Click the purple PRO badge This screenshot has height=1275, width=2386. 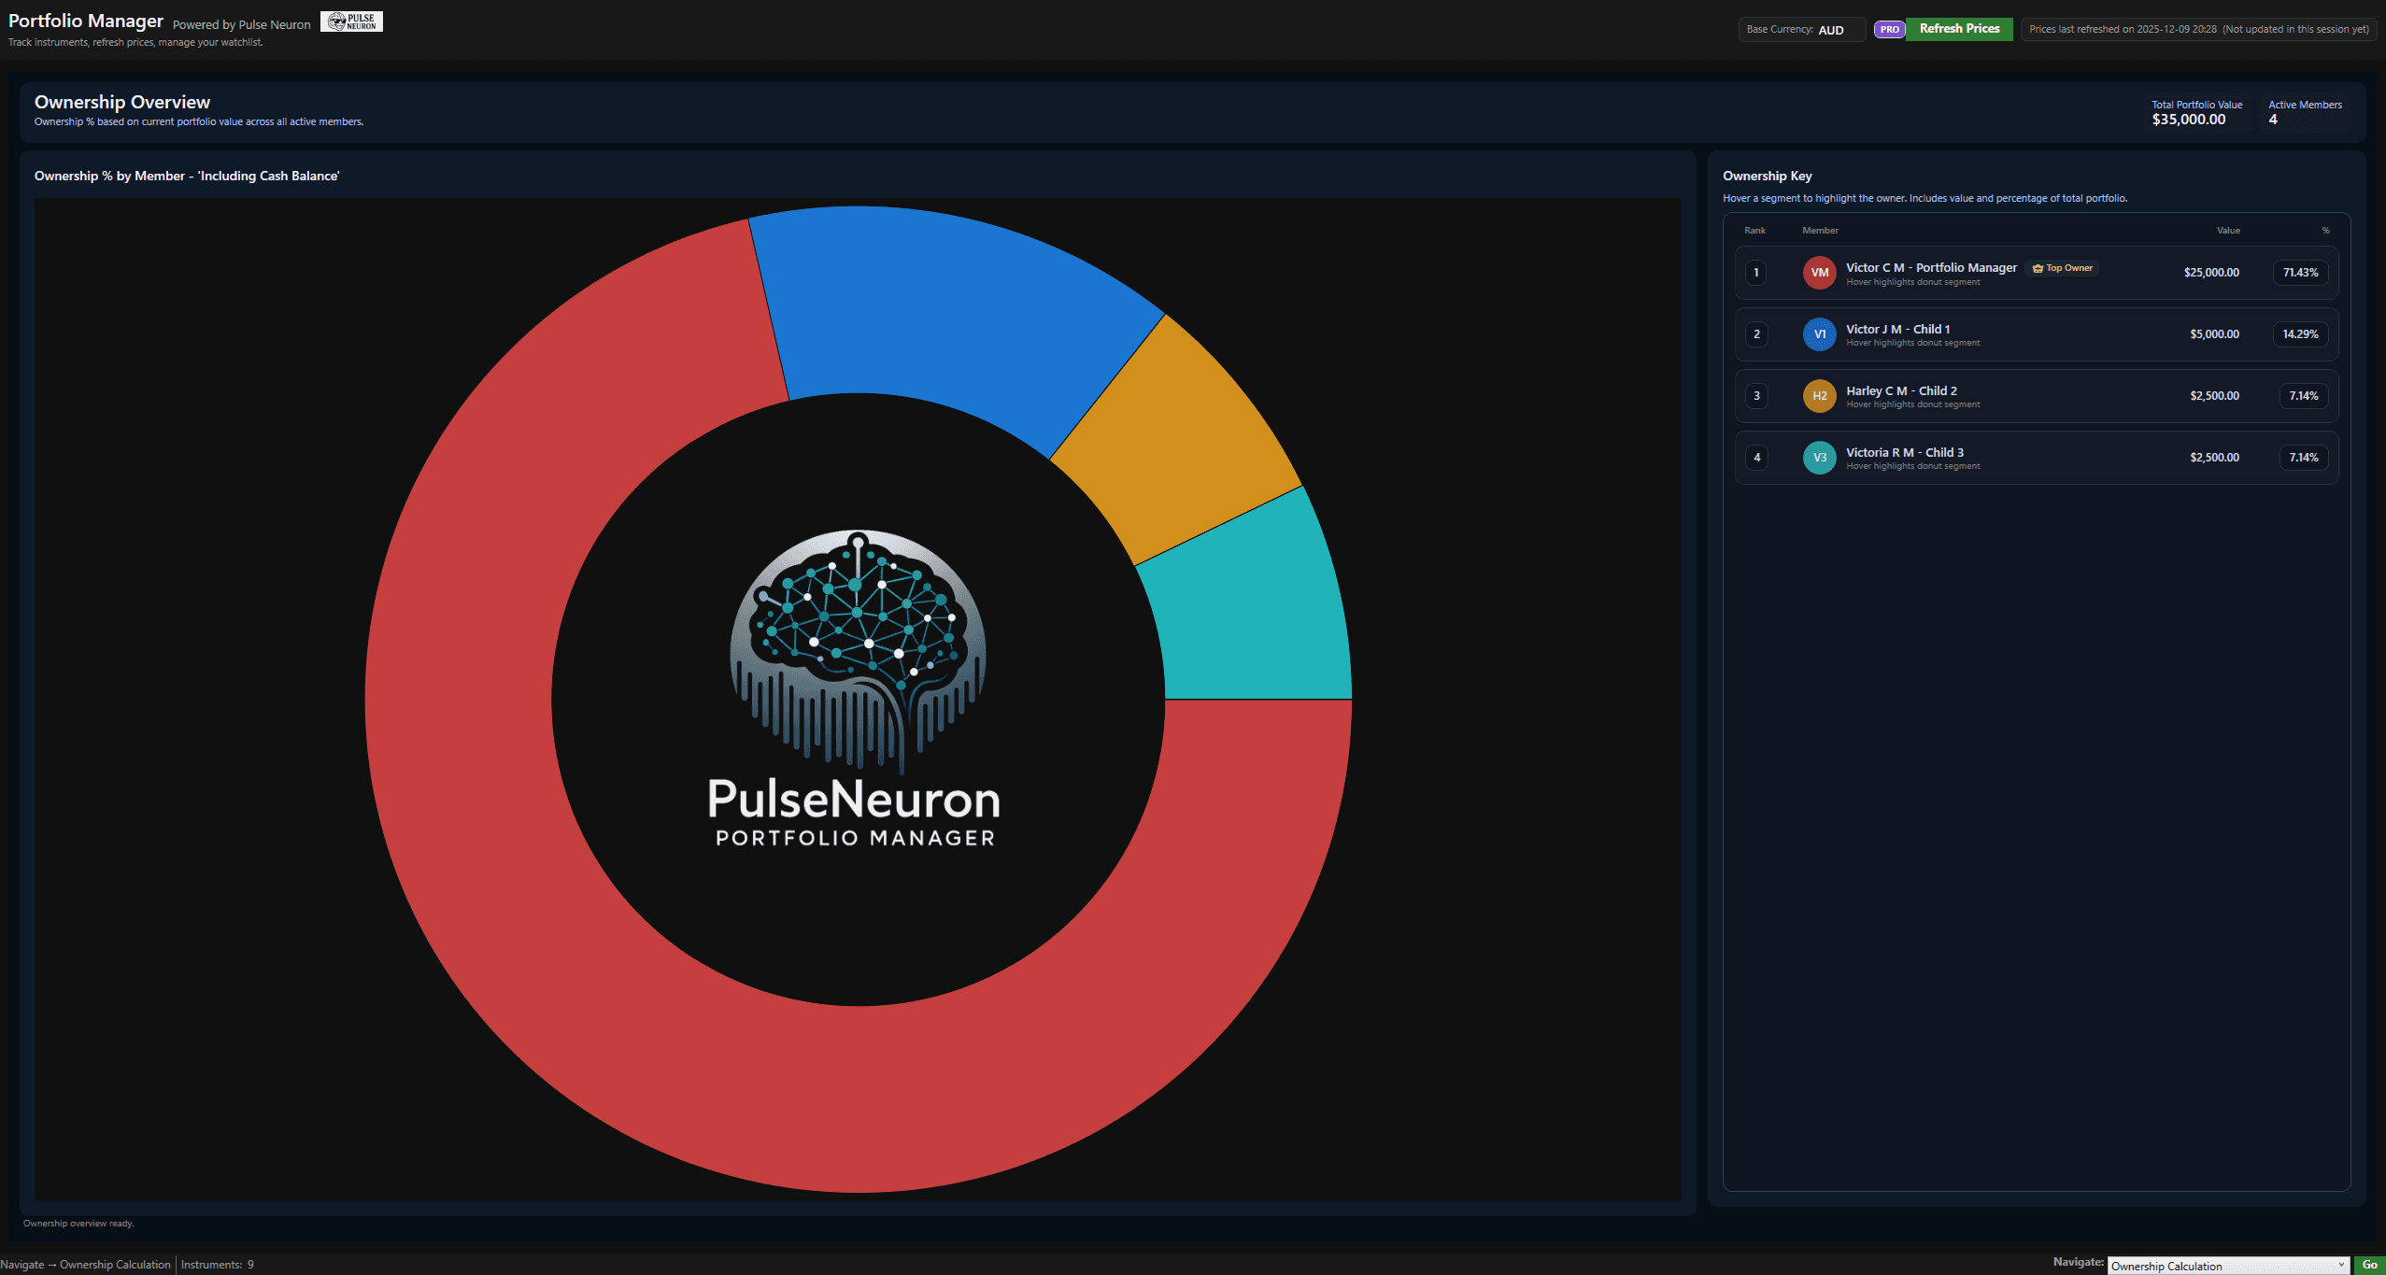[x=1889, y=29]
